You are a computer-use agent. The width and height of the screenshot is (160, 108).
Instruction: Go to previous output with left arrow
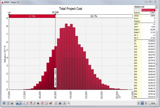click(139, 103)
